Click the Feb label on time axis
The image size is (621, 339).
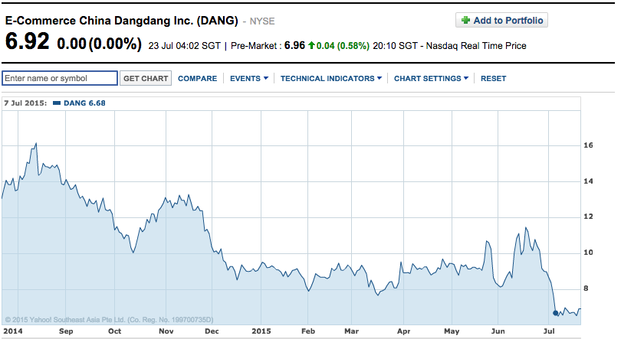pos(307,331)
